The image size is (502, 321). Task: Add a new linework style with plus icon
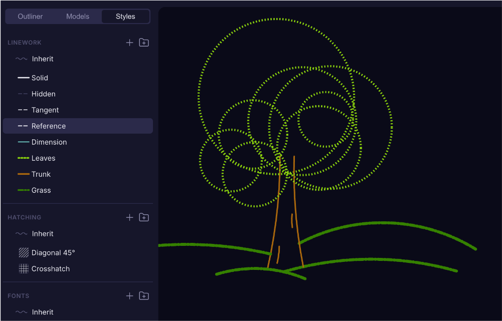[x=129, y=43]
